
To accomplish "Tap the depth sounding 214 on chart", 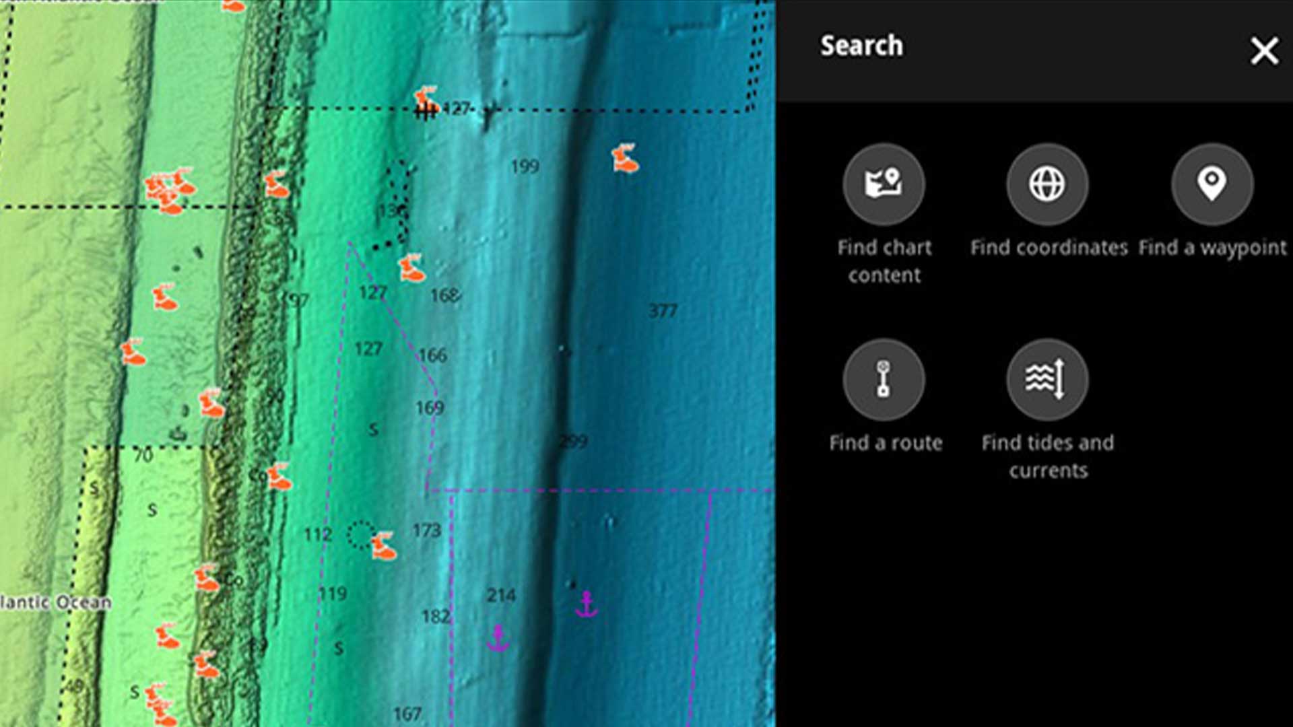I will click(501, 595).
